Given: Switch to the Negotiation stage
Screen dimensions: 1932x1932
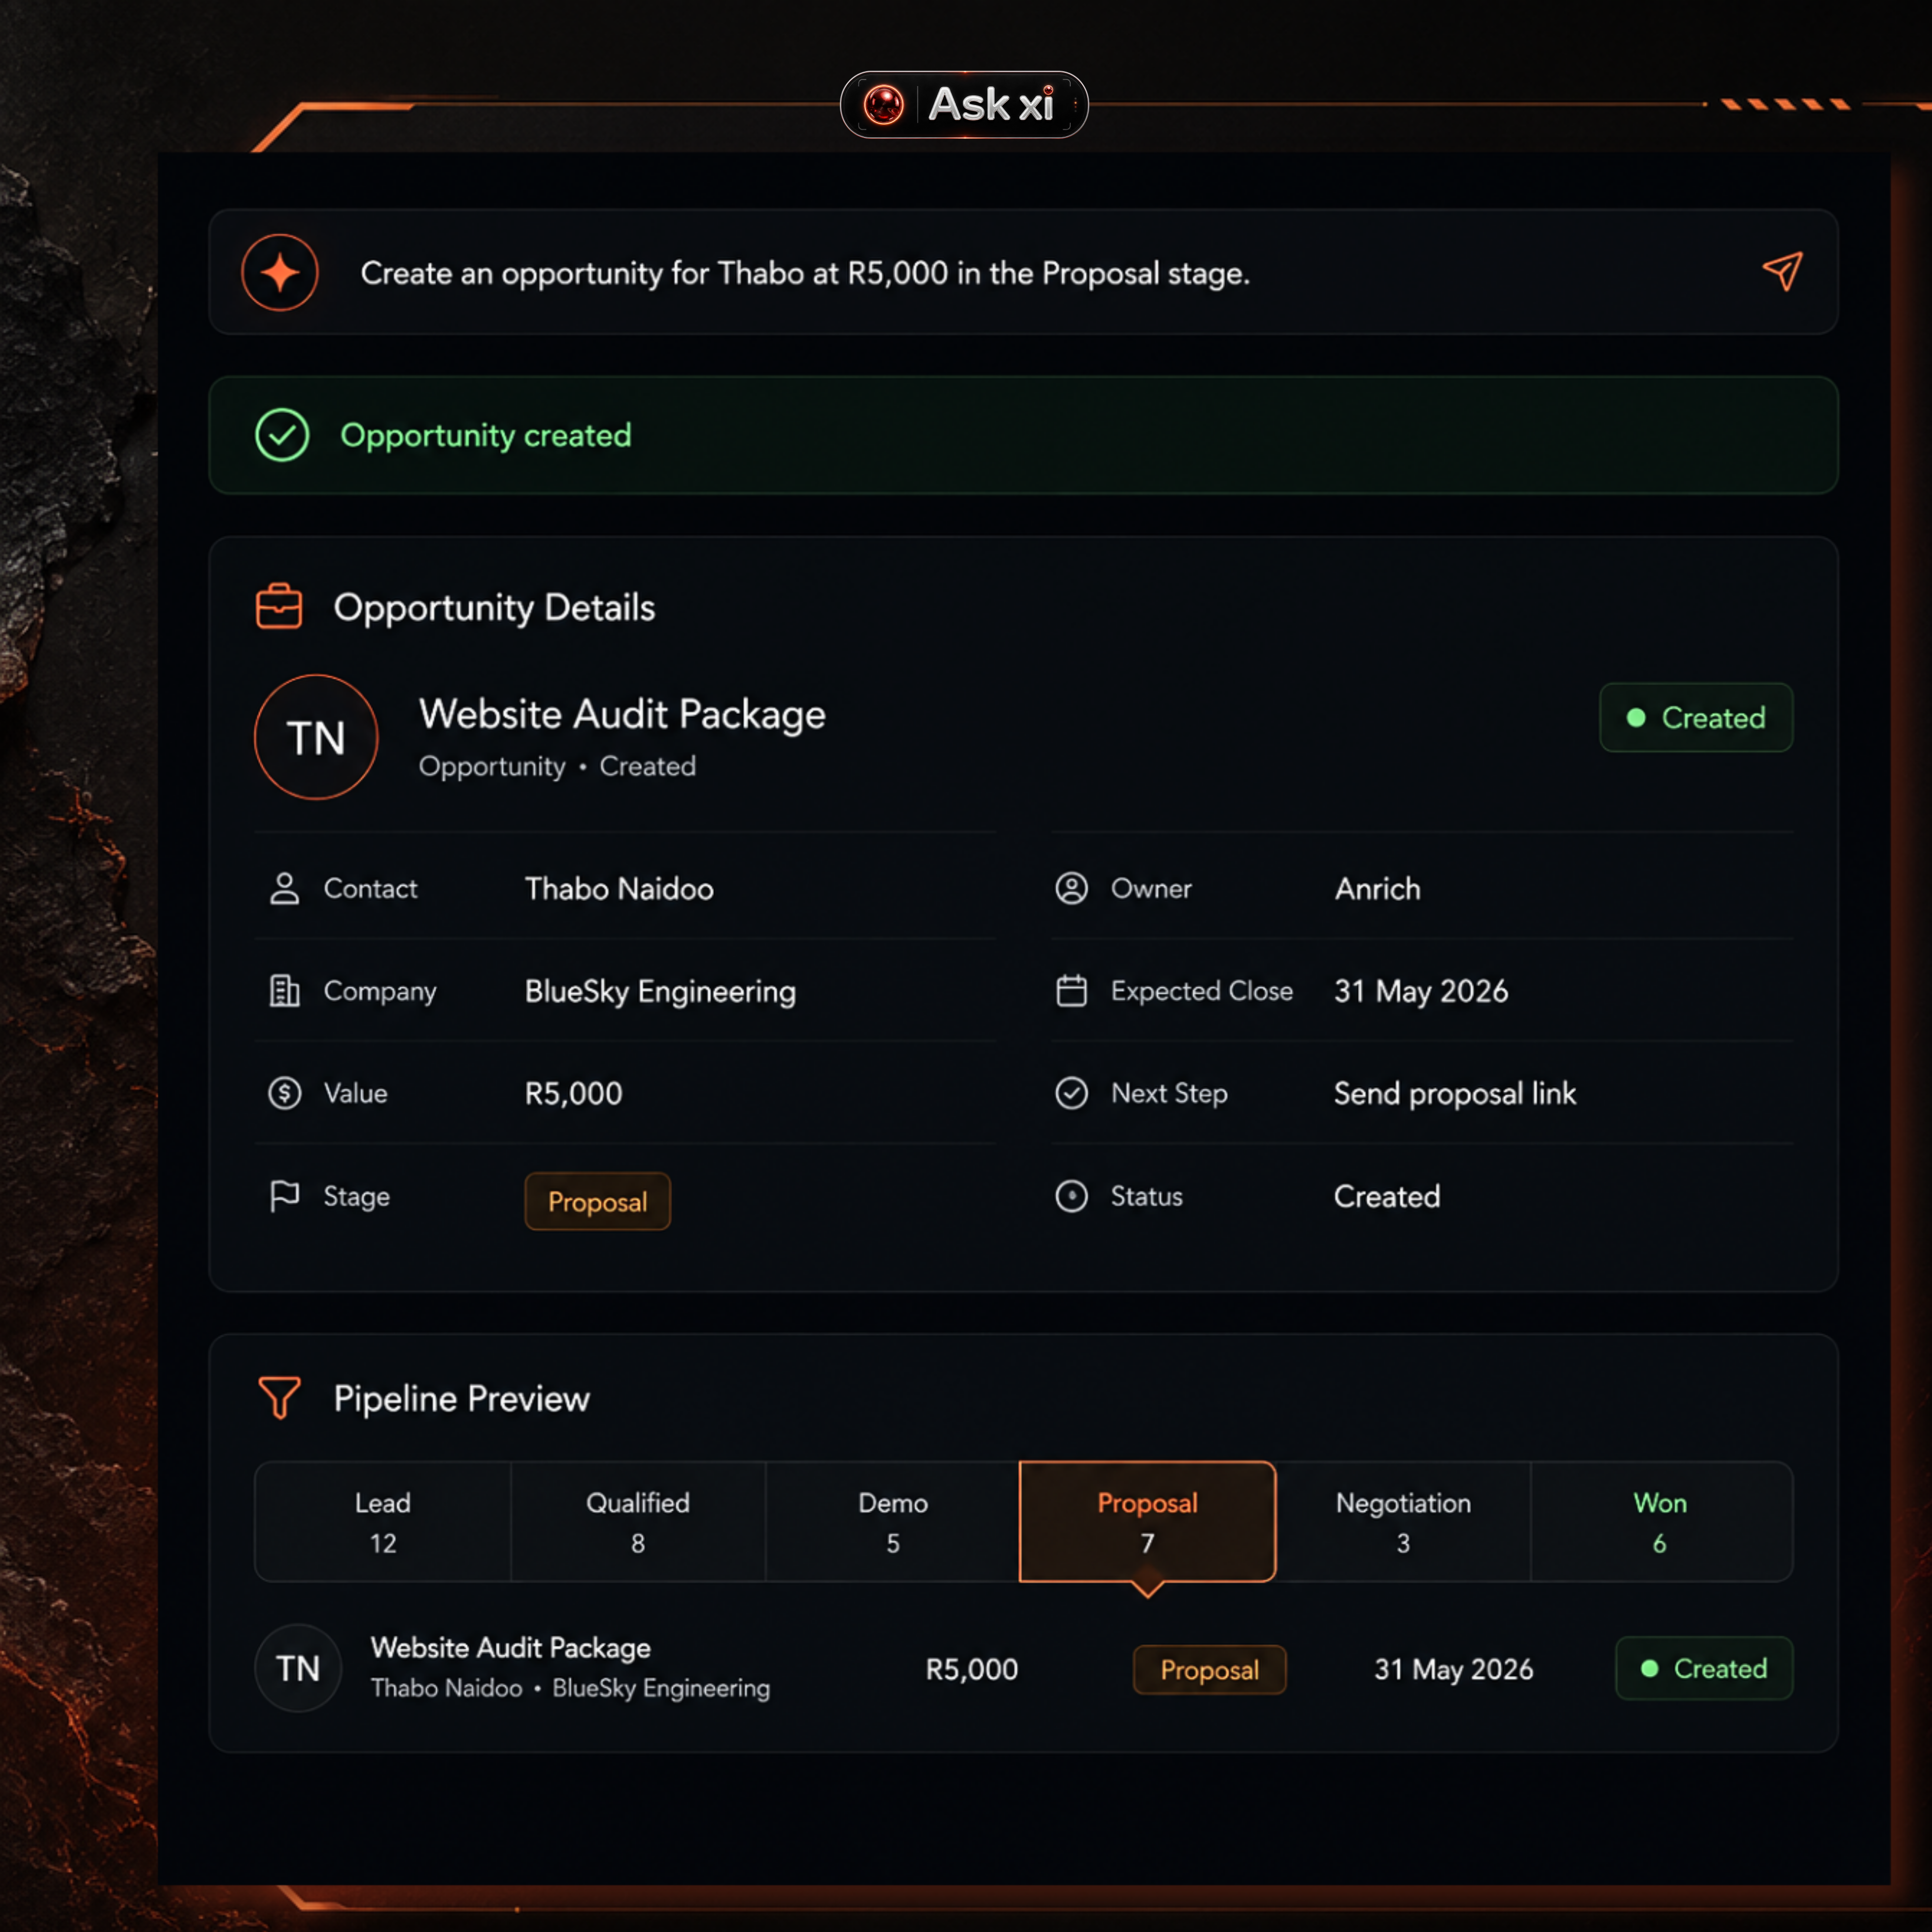Looking at the screenshot, I should coord(1403,1521).
